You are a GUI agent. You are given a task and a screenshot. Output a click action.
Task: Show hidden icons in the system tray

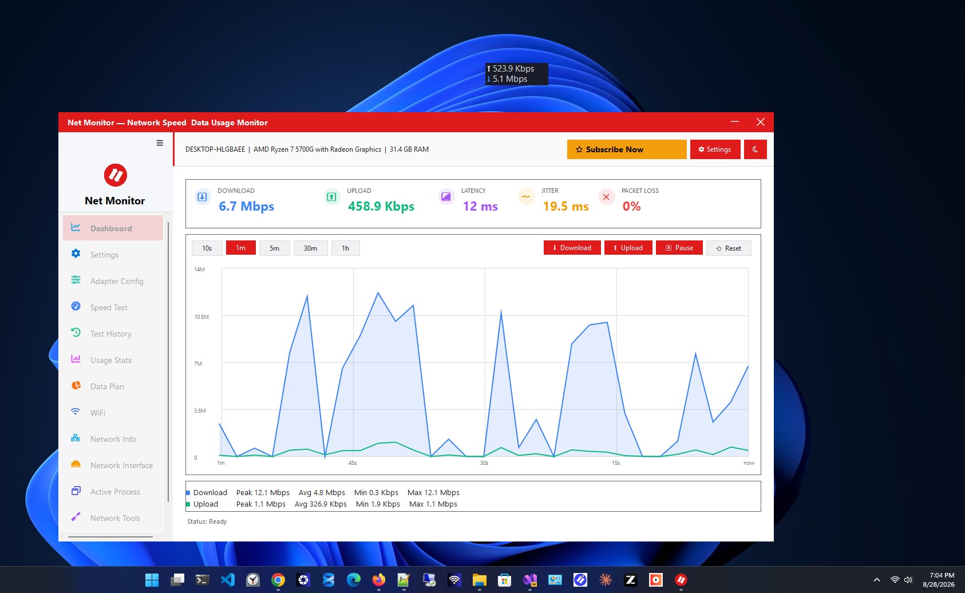click(876, 580)
